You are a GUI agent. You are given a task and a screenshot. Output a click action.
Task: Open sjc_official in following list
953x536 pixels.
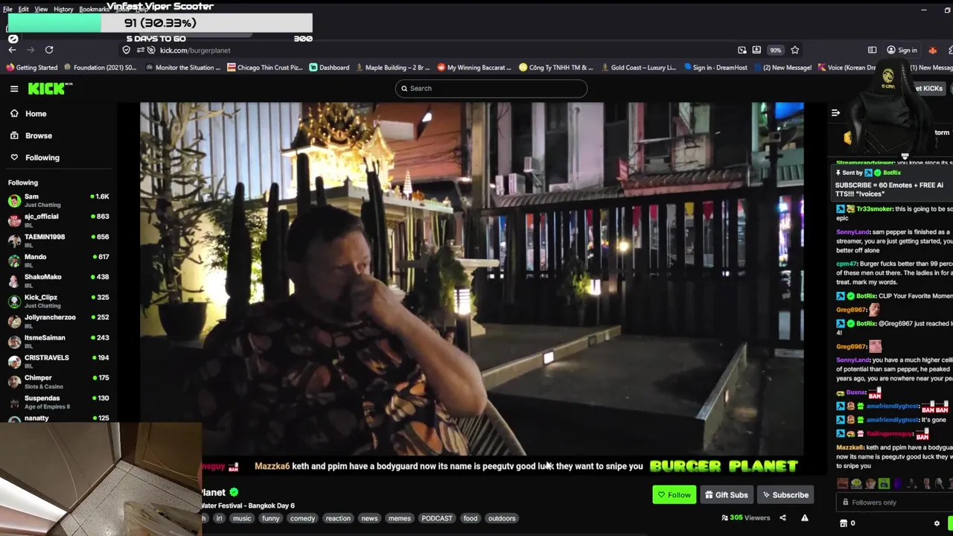pyautogui.click(x=58, y=220)
